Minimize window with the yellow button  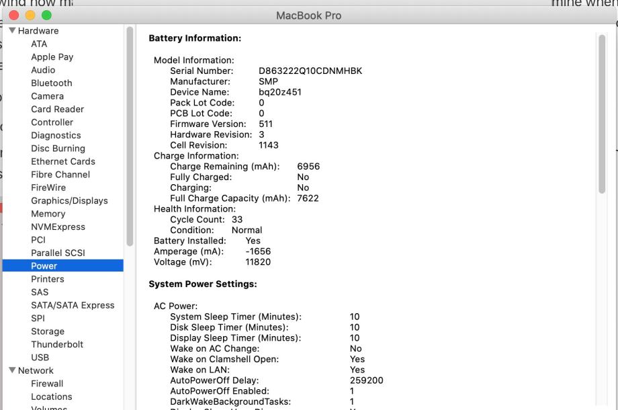pos(30,15)
